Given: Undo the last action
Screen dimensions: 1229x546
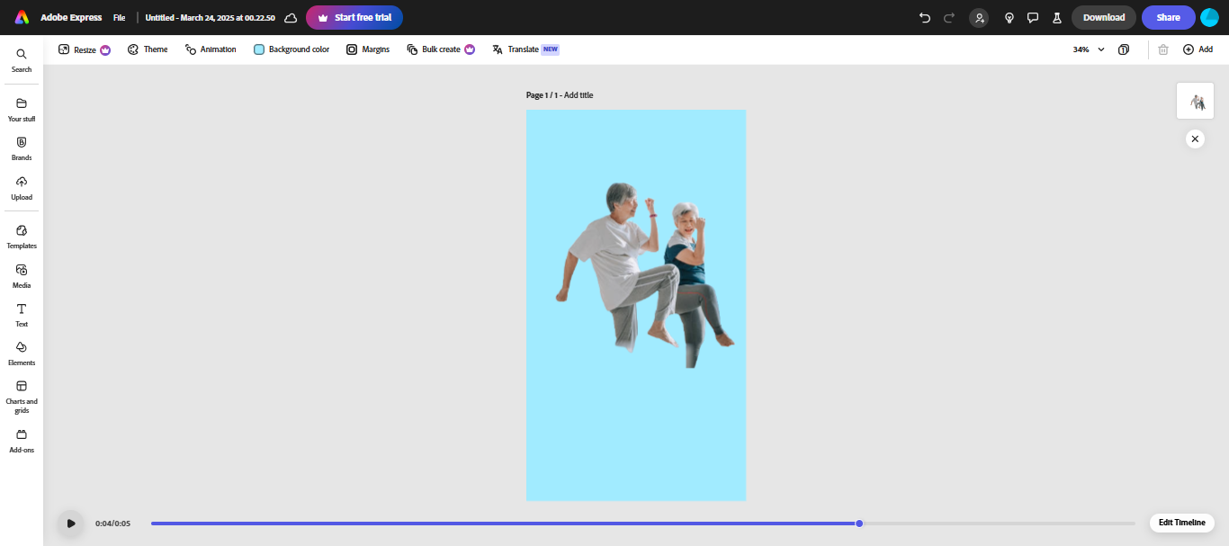Looking at the screenshot, I should 925,17.
